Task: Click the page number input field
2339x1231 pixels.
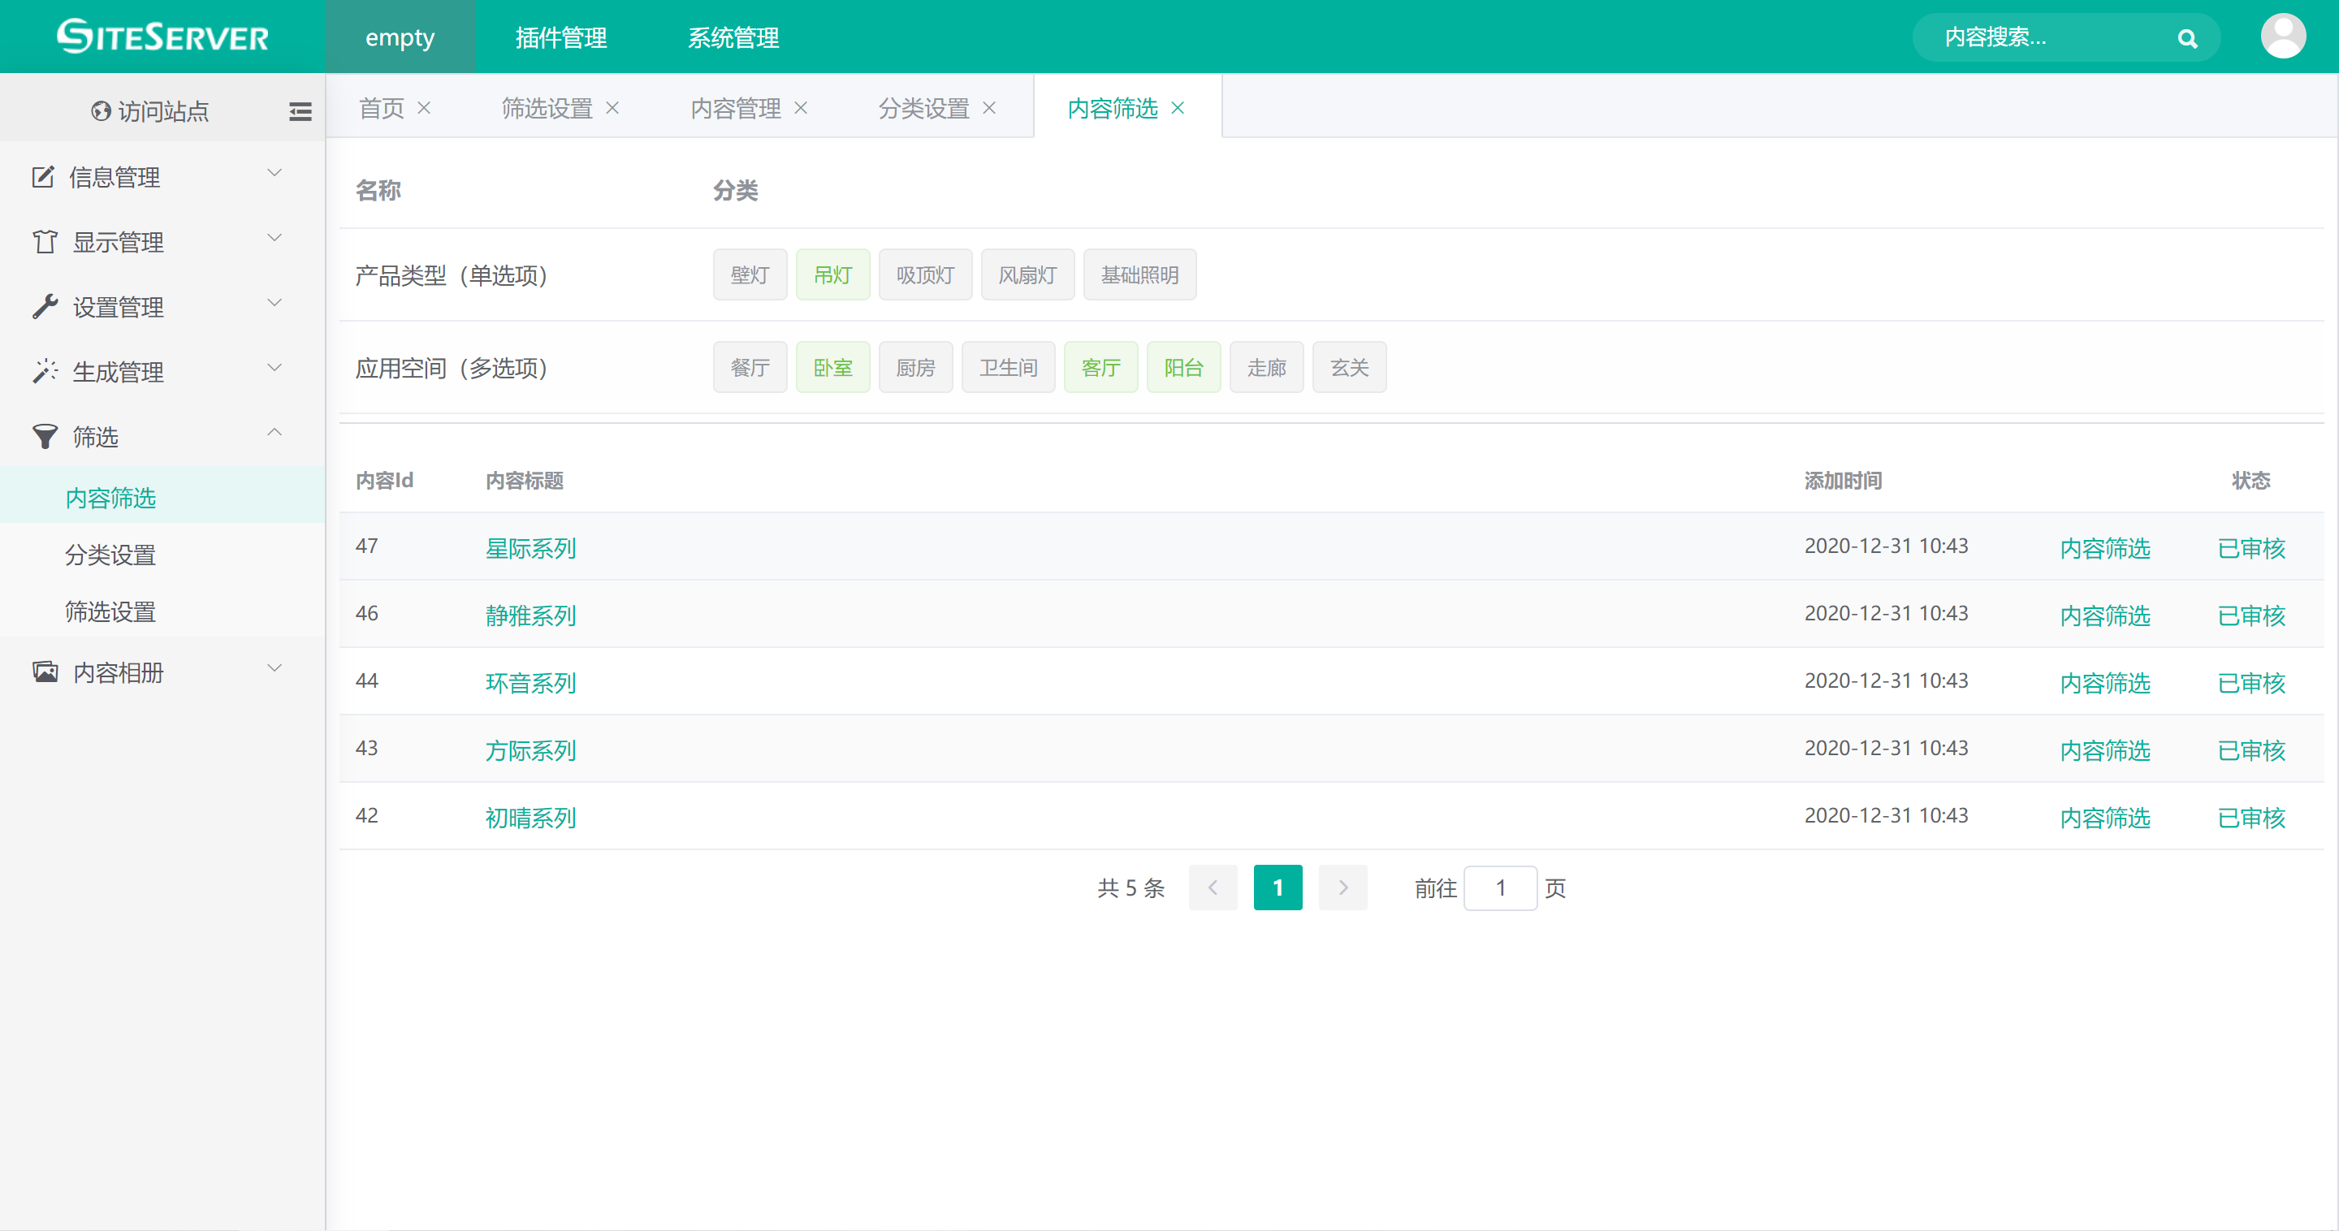Action: click(x=1499, y=888)
